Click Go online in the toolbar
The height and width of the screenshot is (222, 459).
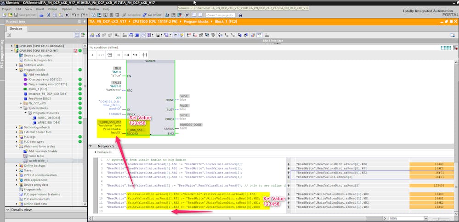131,15
